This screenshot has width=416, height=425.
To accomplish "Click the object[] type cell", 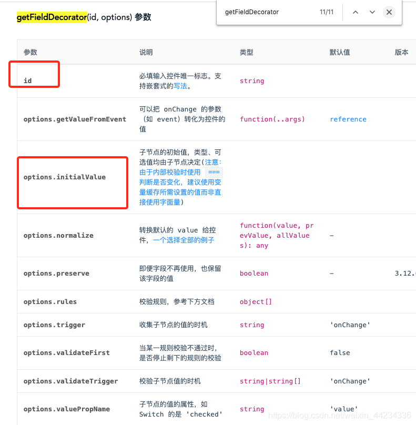I will pos(256,302).
